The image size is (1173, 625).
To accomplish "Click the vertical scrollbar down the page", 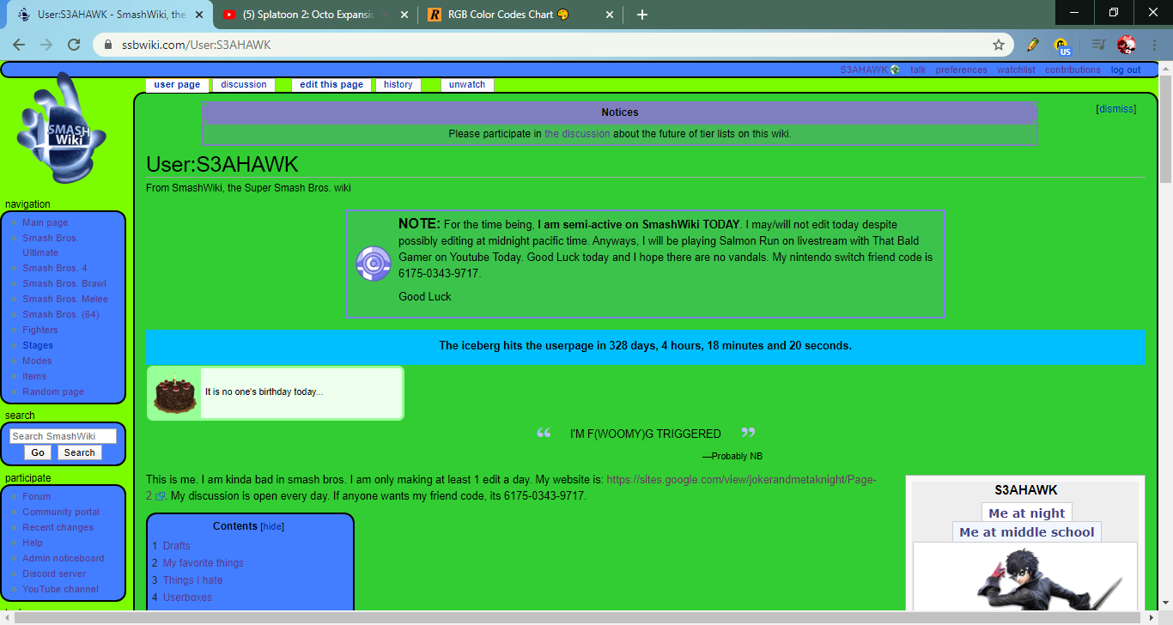I will [x=1165, y=386].
